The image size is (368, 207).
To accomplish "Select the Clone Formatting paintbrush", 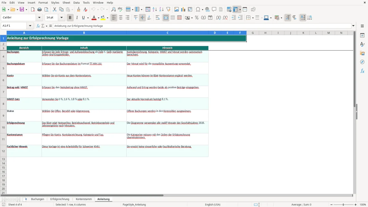I will [79, 10].
